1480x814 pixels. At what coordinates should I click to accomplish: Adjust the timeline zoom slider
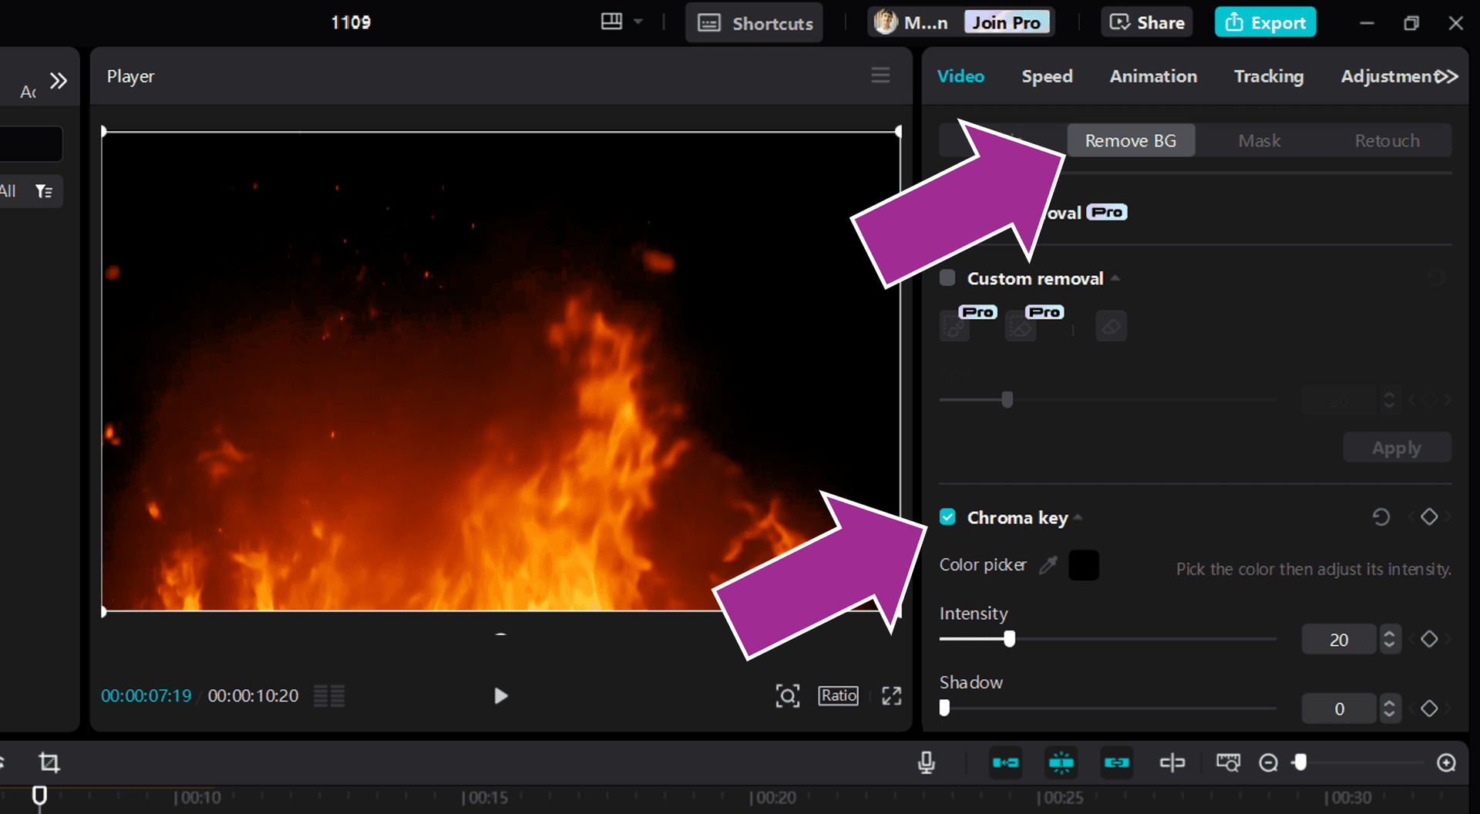click(x=1300, y=762)
